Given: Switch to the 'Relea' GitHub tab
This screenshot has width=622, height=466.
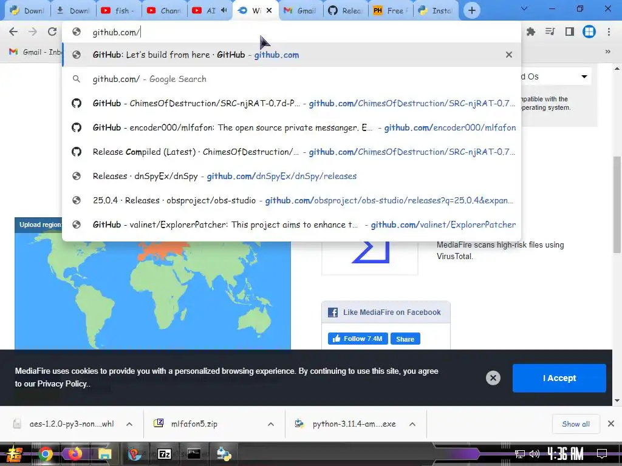Looking at the screenshot, I should click(346, 11).
